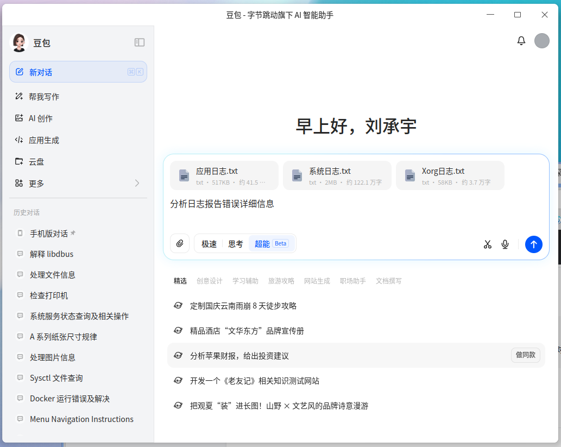Click icon beside 精品酒店 suggestion
This screenshot has width=561, height=447.
point(178,330)
